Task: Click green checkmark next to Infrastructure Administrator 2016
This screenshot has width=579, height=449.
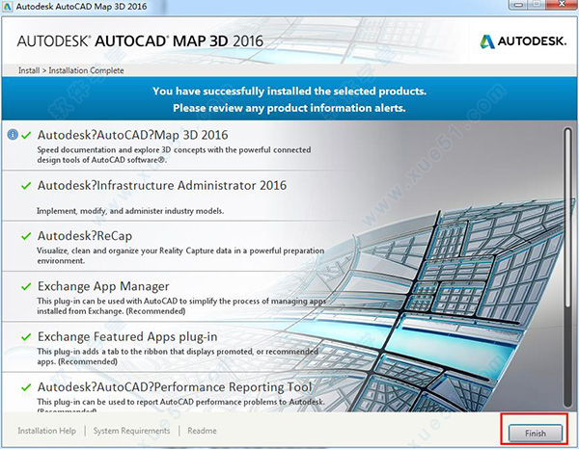Action: coord(26,186)
